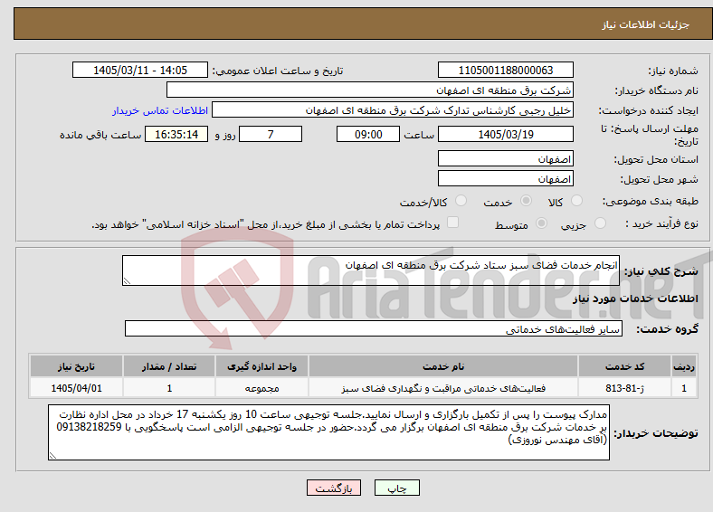Screen dimensions: 713x512
Task: Click the نام خدمت column header
Action: point(443,366)
